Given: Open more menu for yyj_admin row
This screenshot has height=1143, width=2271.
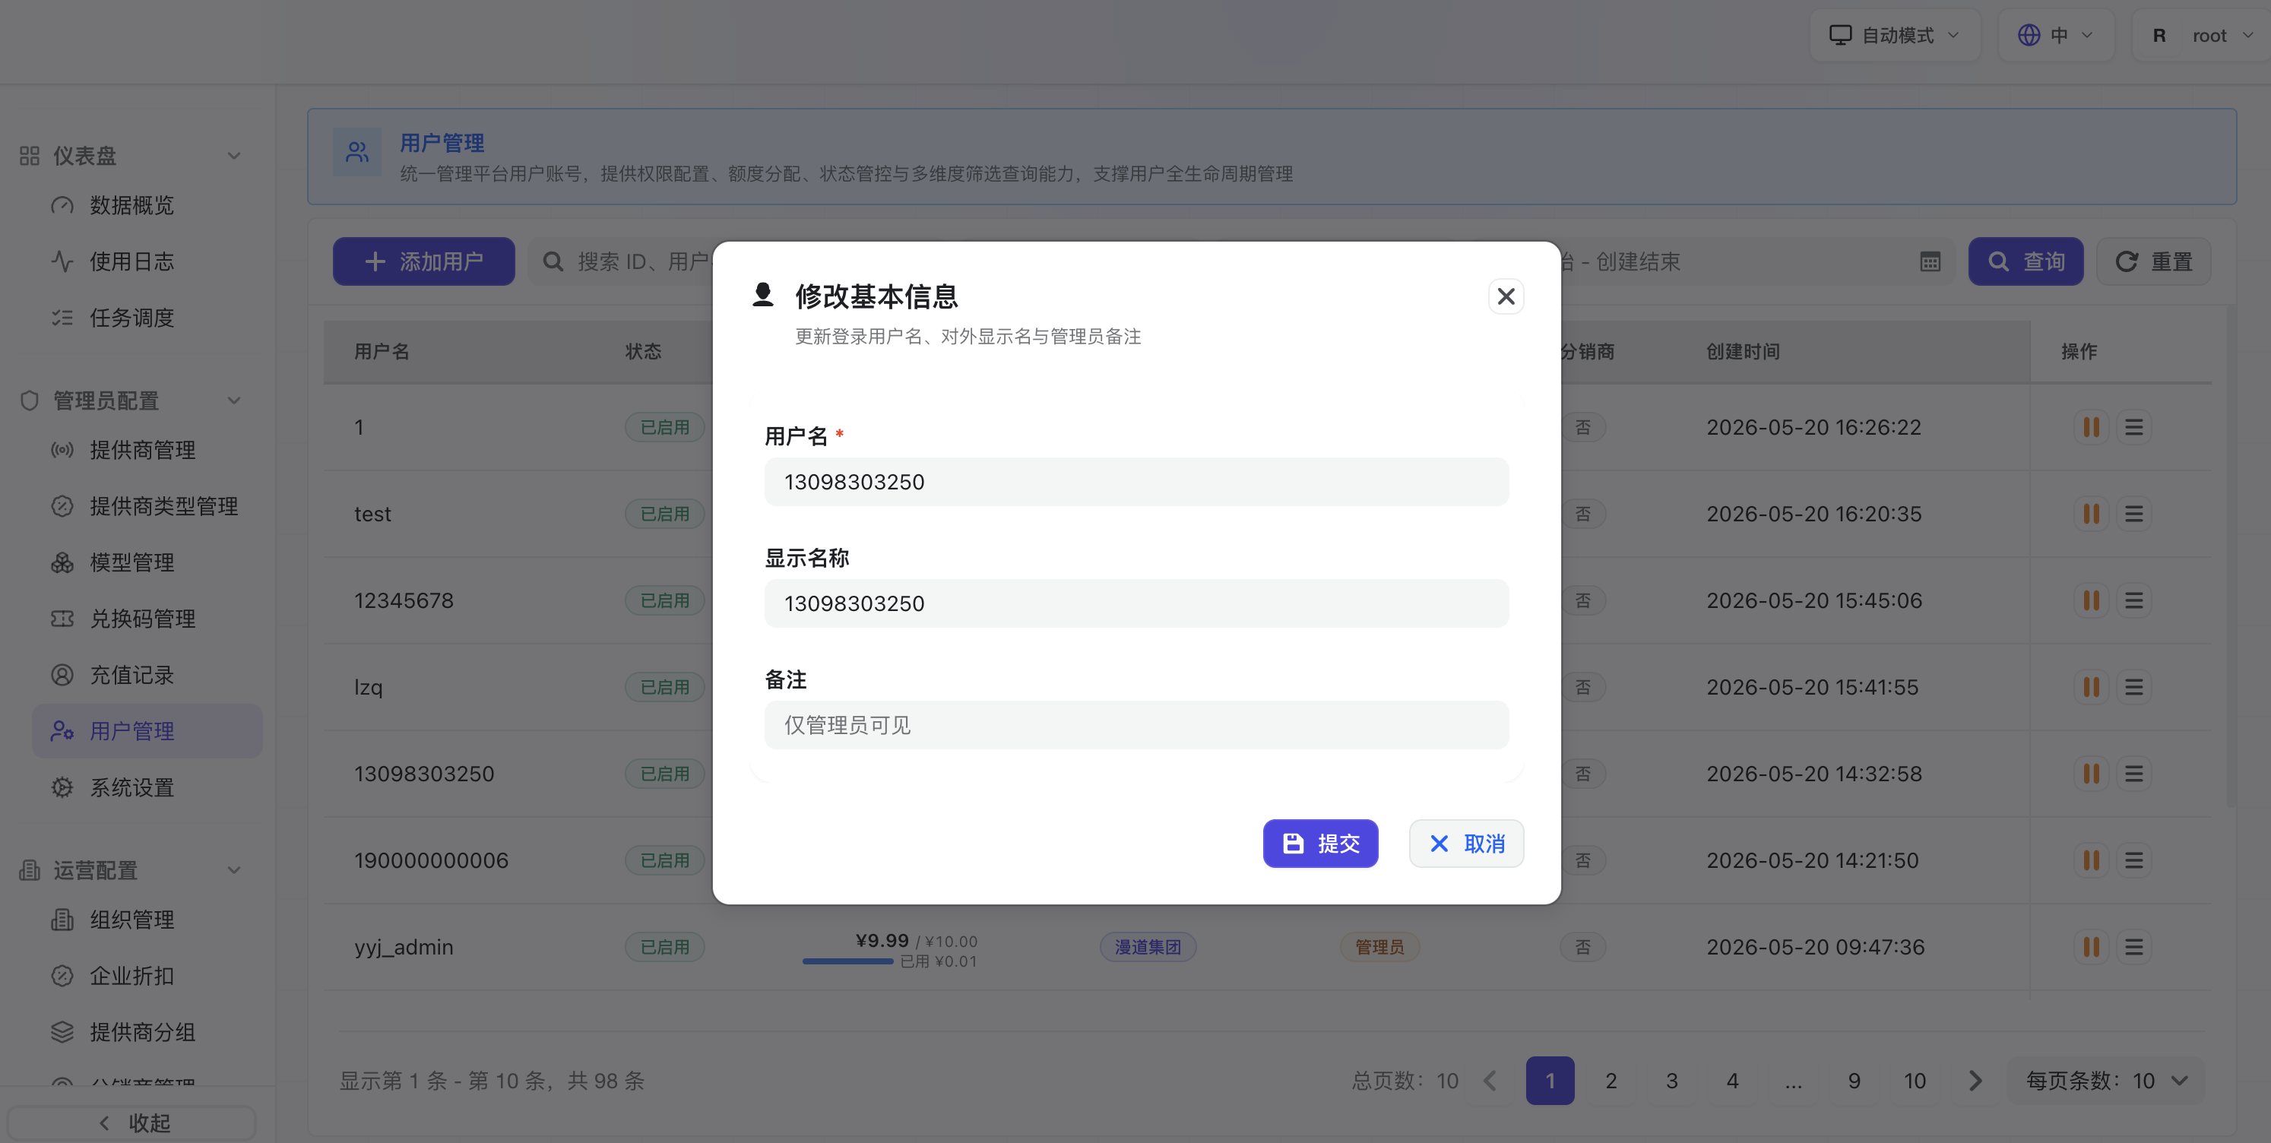Looking at the screenshot, I should [x=2133, y=948].
